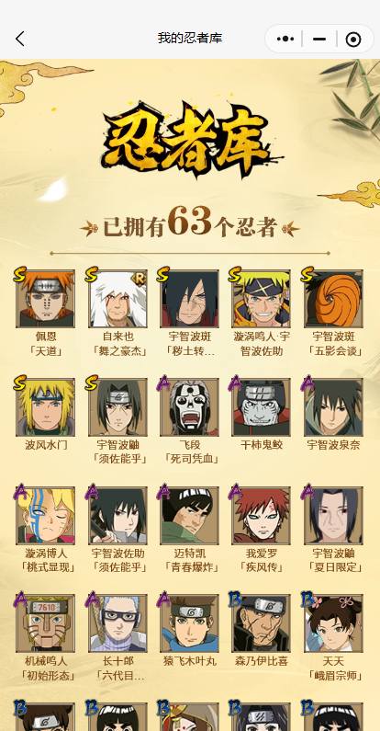The image size is (380, 731).
Task: Select the 佩恩「天道」ninja portrait
Action: click(46, 299)
